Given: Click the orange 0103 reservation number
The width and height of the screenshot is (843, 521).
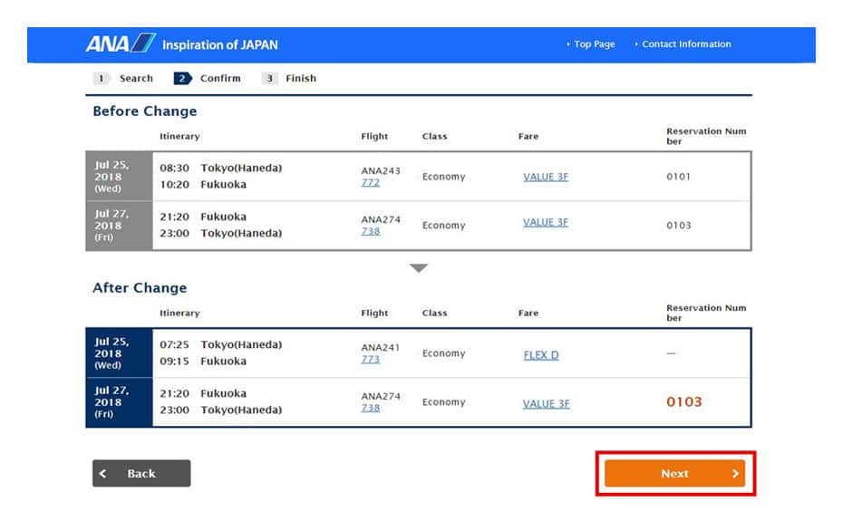Looking at the screenshot, I should pos(683,402).
